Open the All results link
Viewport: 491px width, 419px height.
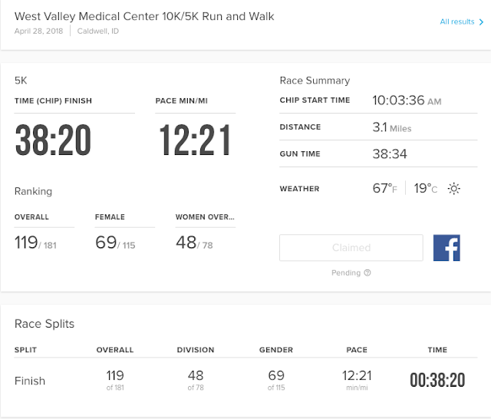pyautogui.click(x=457, y=21)
